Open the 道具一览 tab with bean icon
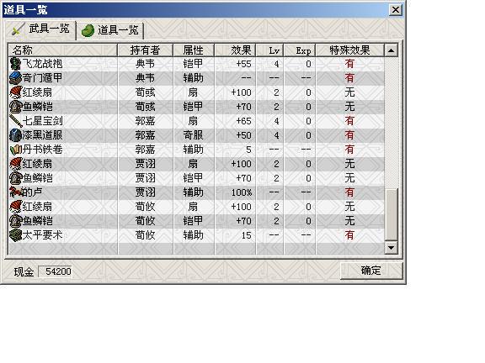485x363 pixels. (109, 30)
